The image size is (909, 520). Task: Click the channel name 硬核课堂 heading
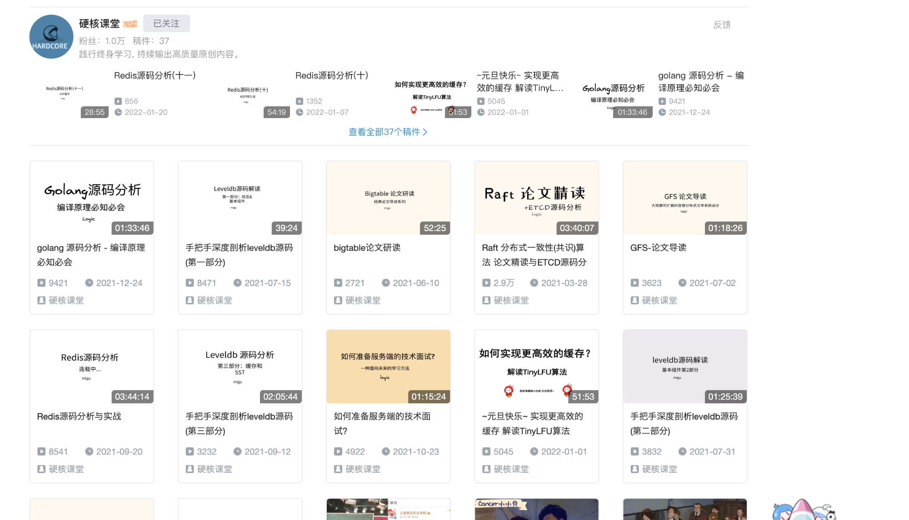pos(100,24)
